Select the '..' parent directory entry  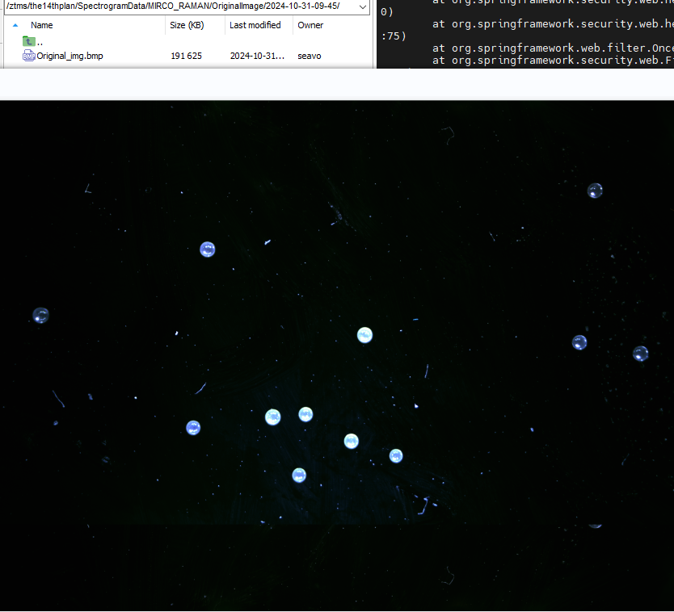(x=40, y=42)
